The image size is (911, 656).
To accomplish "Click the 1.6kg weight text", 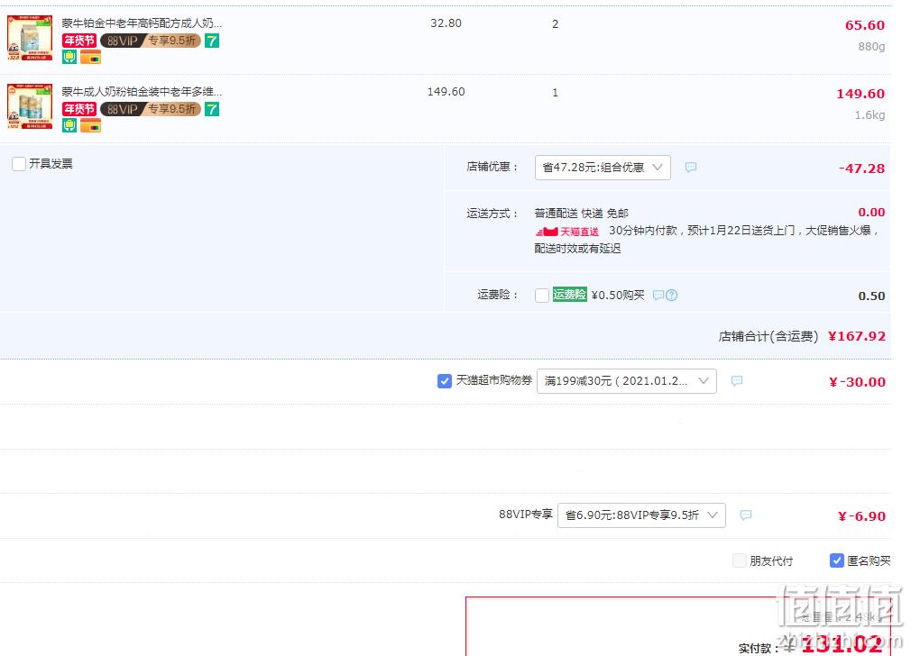I will point(870,115).
